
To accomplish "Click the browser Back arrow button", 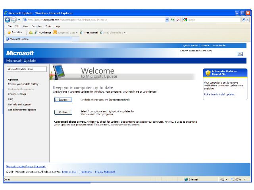I will pyautogui.click(x=8, y=20).
